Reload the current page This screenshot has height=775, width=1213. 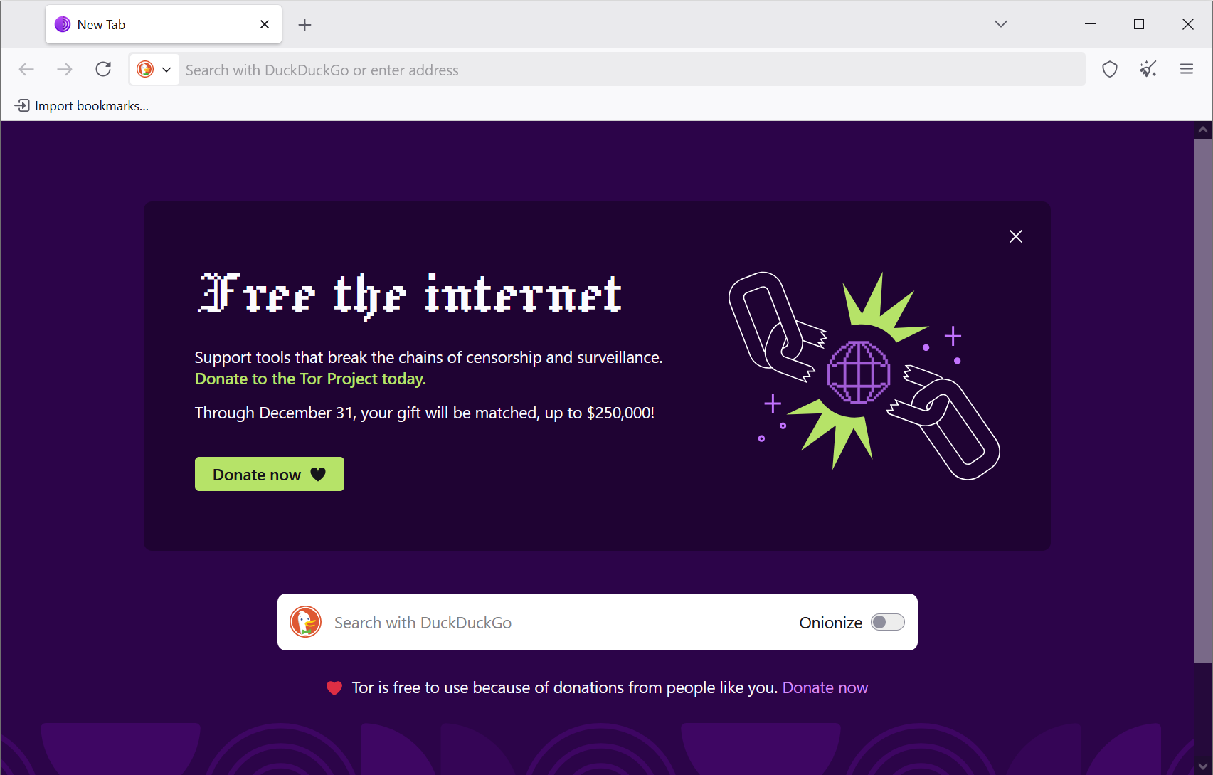[102, 69]
